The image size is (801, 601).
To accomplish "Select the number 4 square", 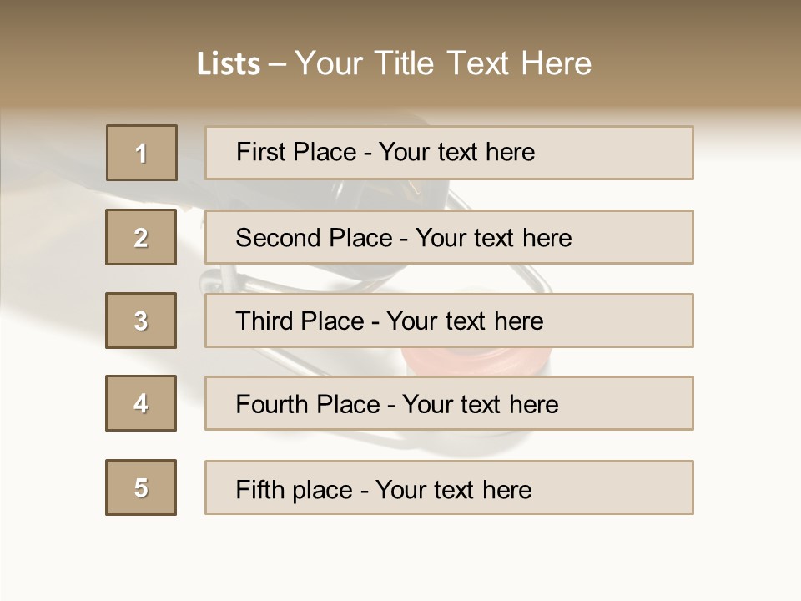I will (x=141, y=403).
